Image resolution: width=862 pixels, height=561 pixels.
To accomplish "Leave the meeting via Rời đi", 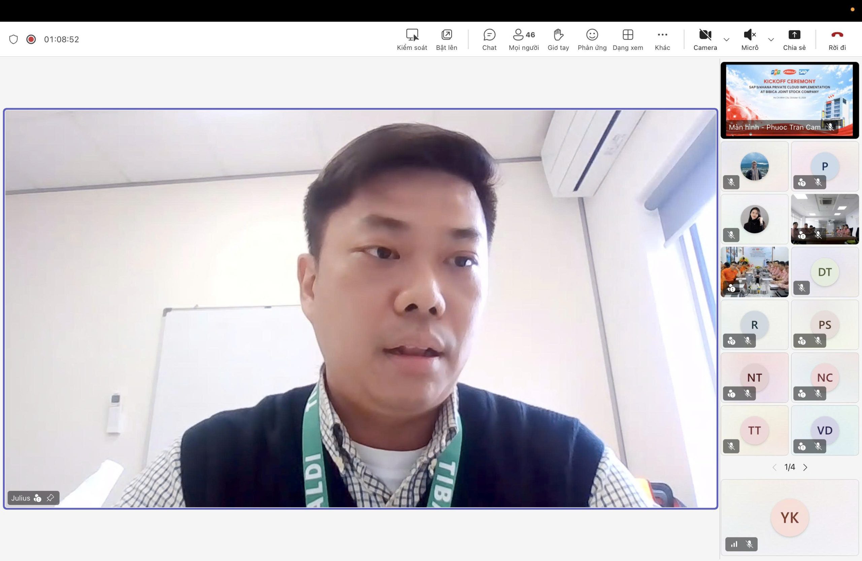I will (x=837, y=39).
